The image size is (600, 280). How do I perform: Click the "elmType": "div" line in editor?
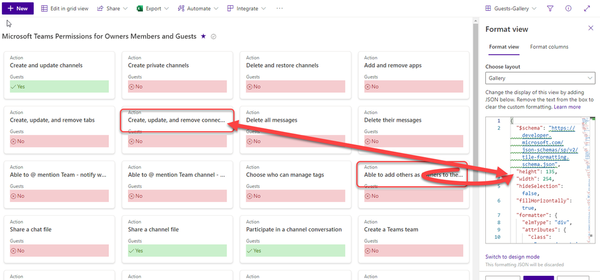click(x=547, y=222)
